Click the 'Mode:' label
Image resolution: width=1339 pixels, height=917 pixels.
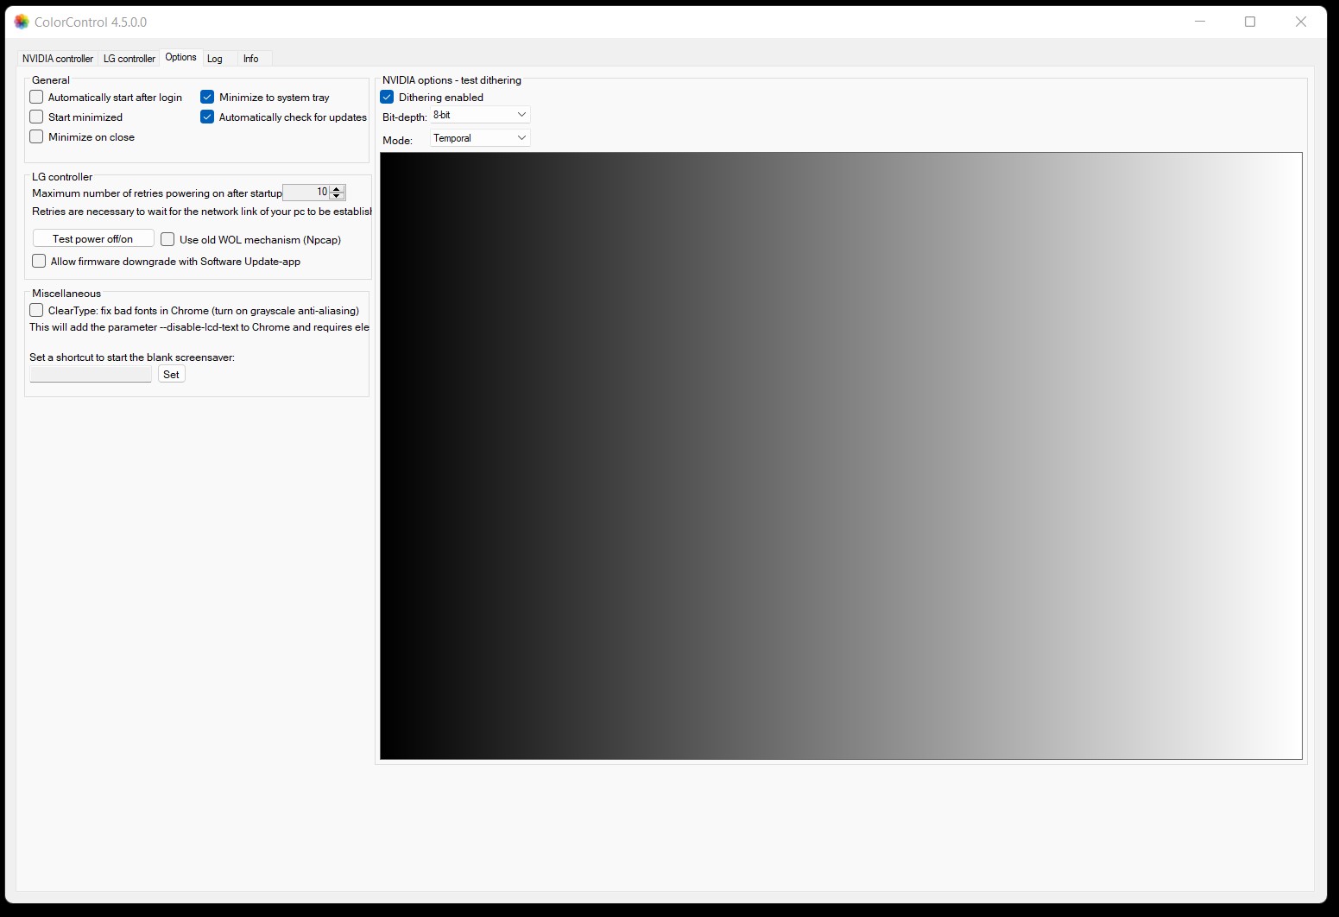[x=397, y=140]
